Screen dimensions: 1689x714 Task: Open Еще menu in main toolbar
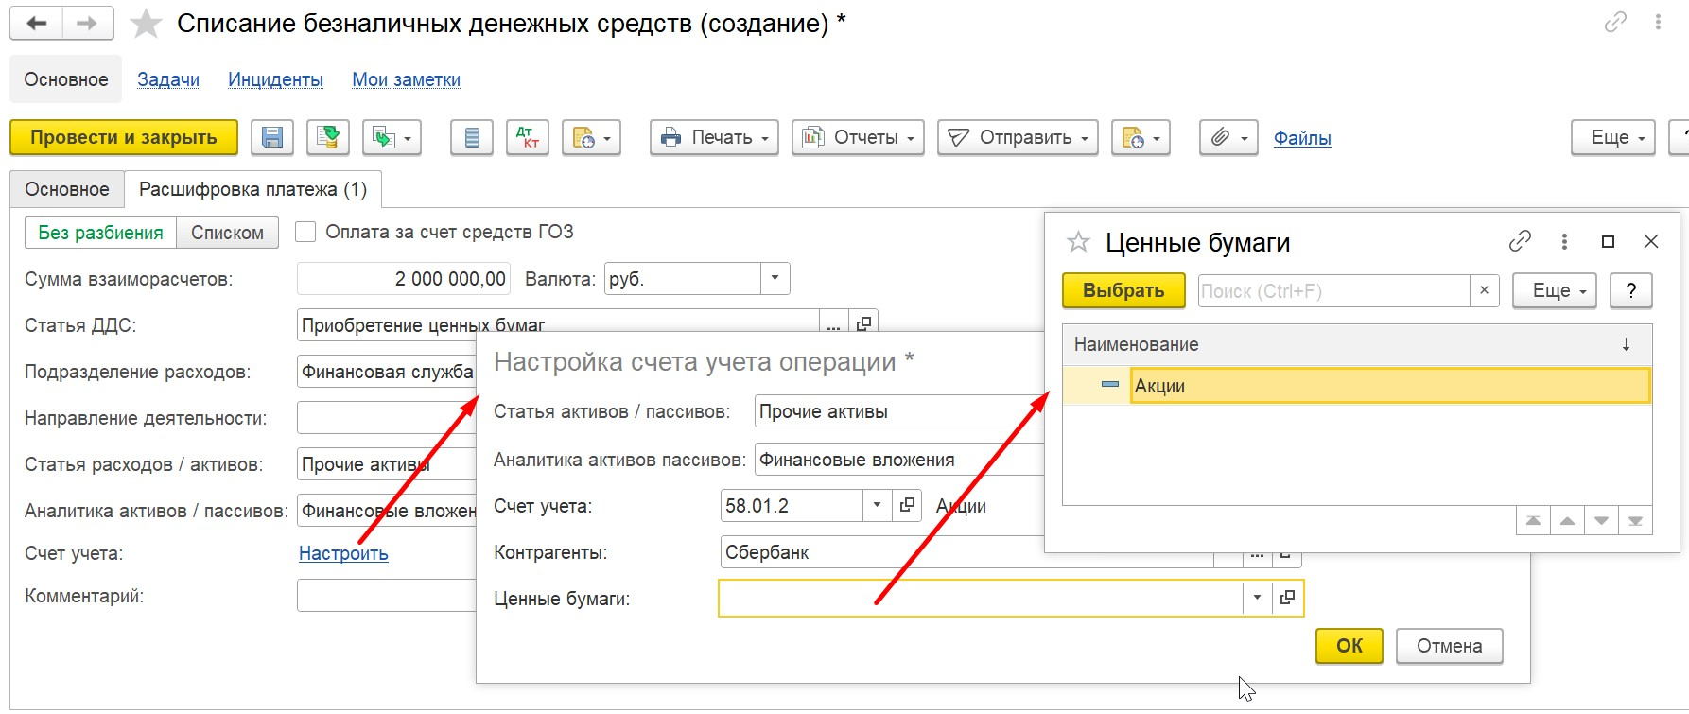(1613, 138)
